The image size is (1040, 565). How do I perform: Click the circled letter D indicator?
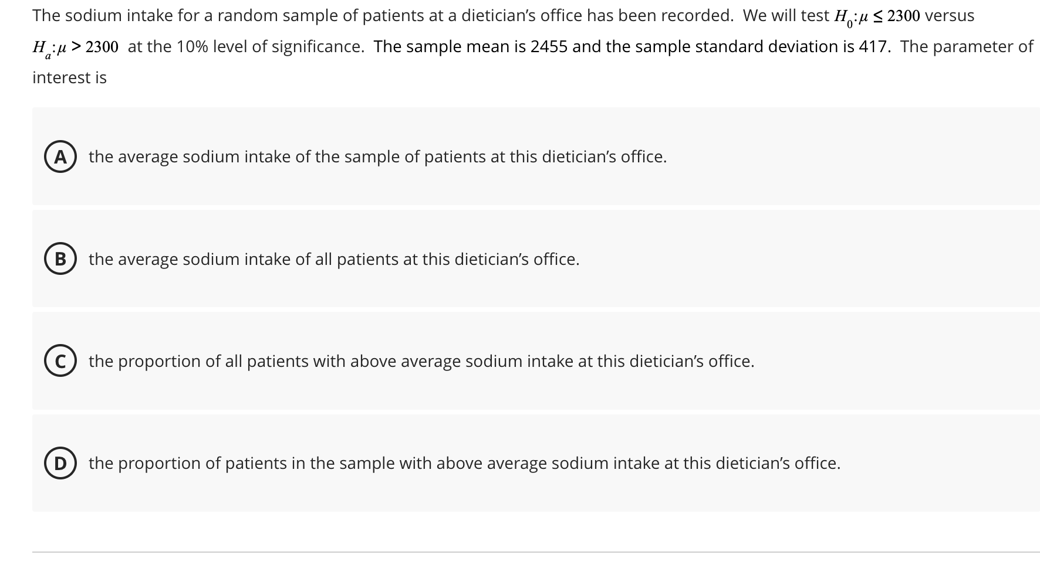[x=61, y=464]
